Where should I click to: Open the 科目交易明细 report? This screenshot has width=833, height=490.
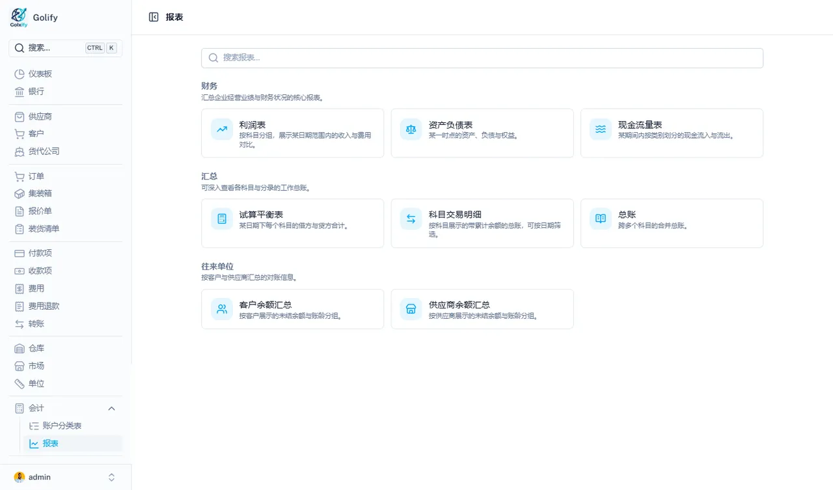482,223
